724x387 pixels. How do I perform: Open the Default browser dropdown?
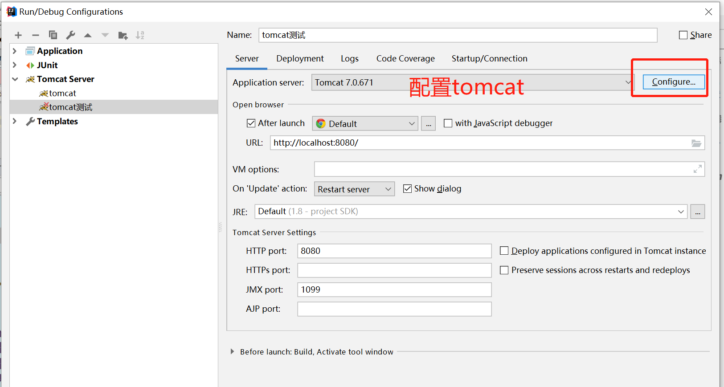click(x=365, y=123)
